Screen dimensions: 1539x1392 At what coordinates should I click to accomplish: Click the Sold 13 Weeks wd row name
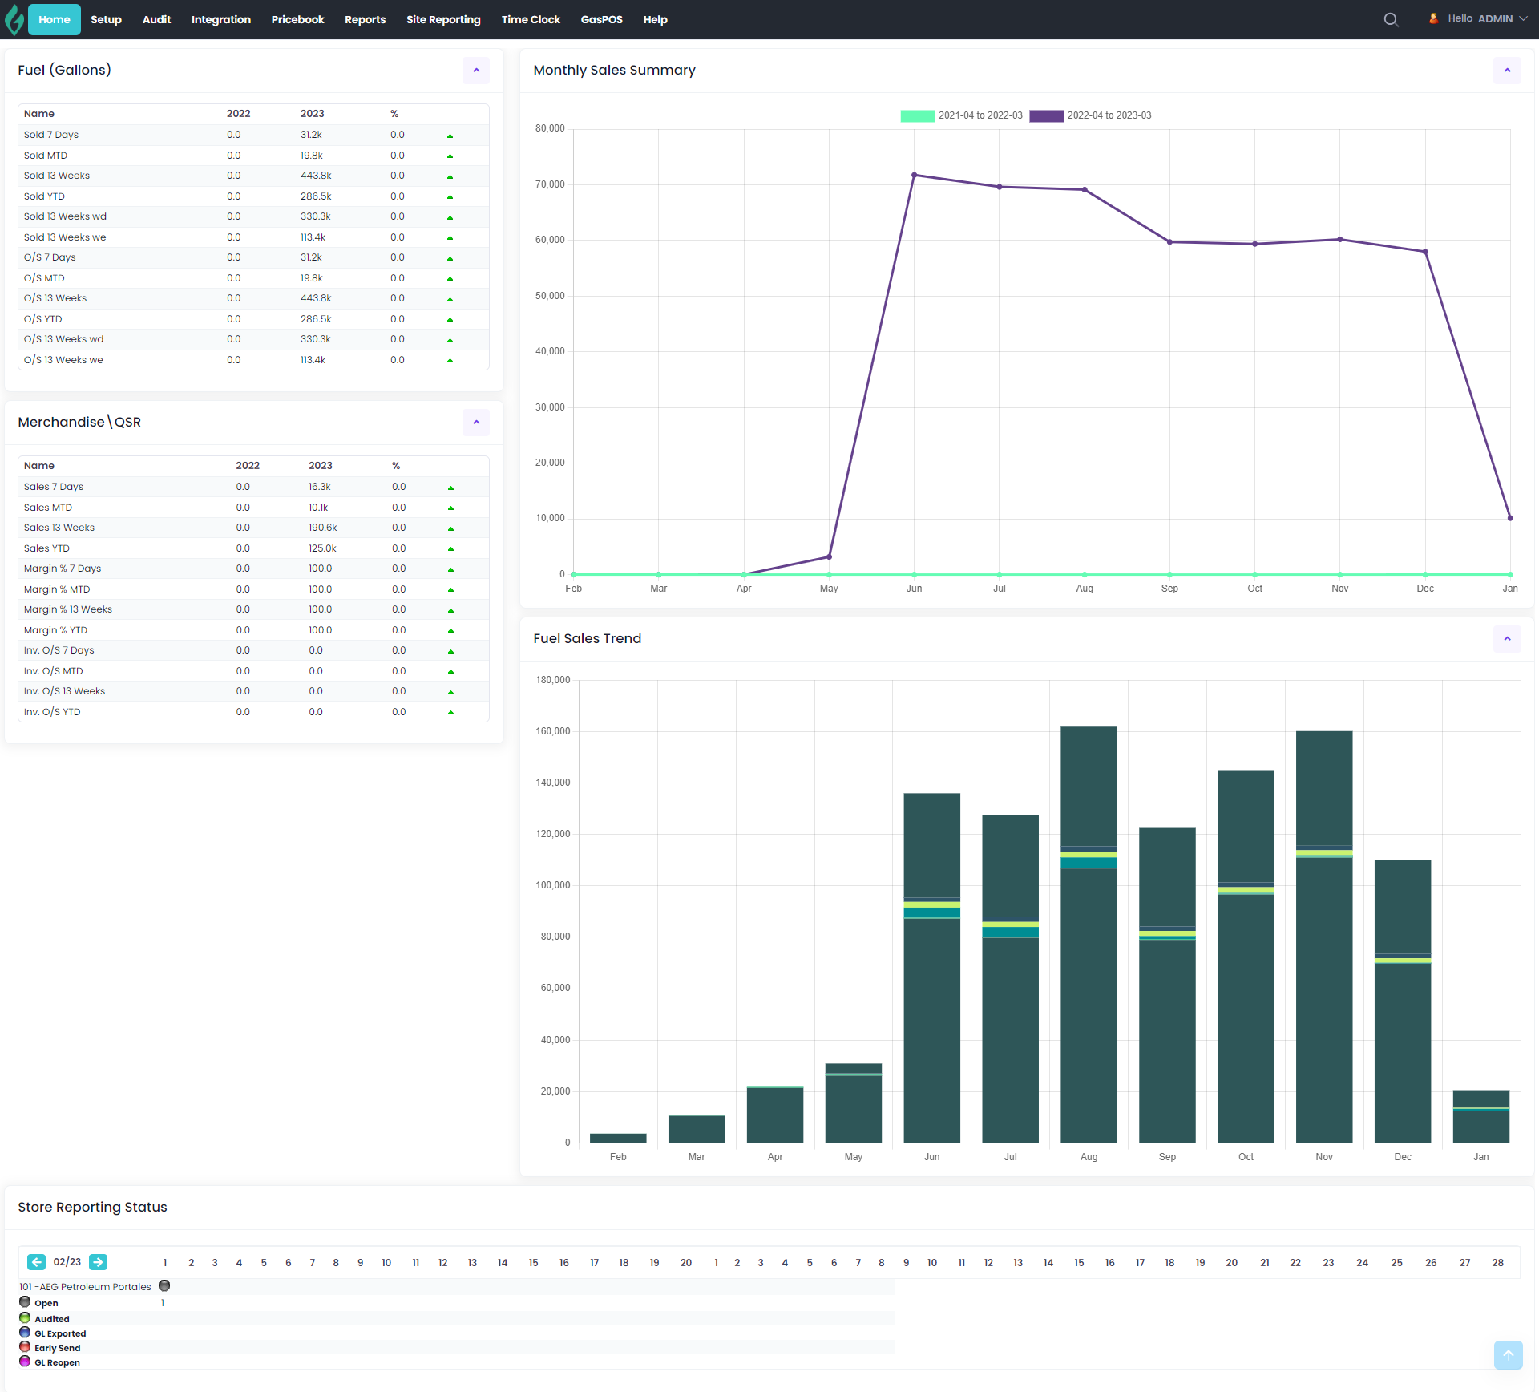[65, 216]
